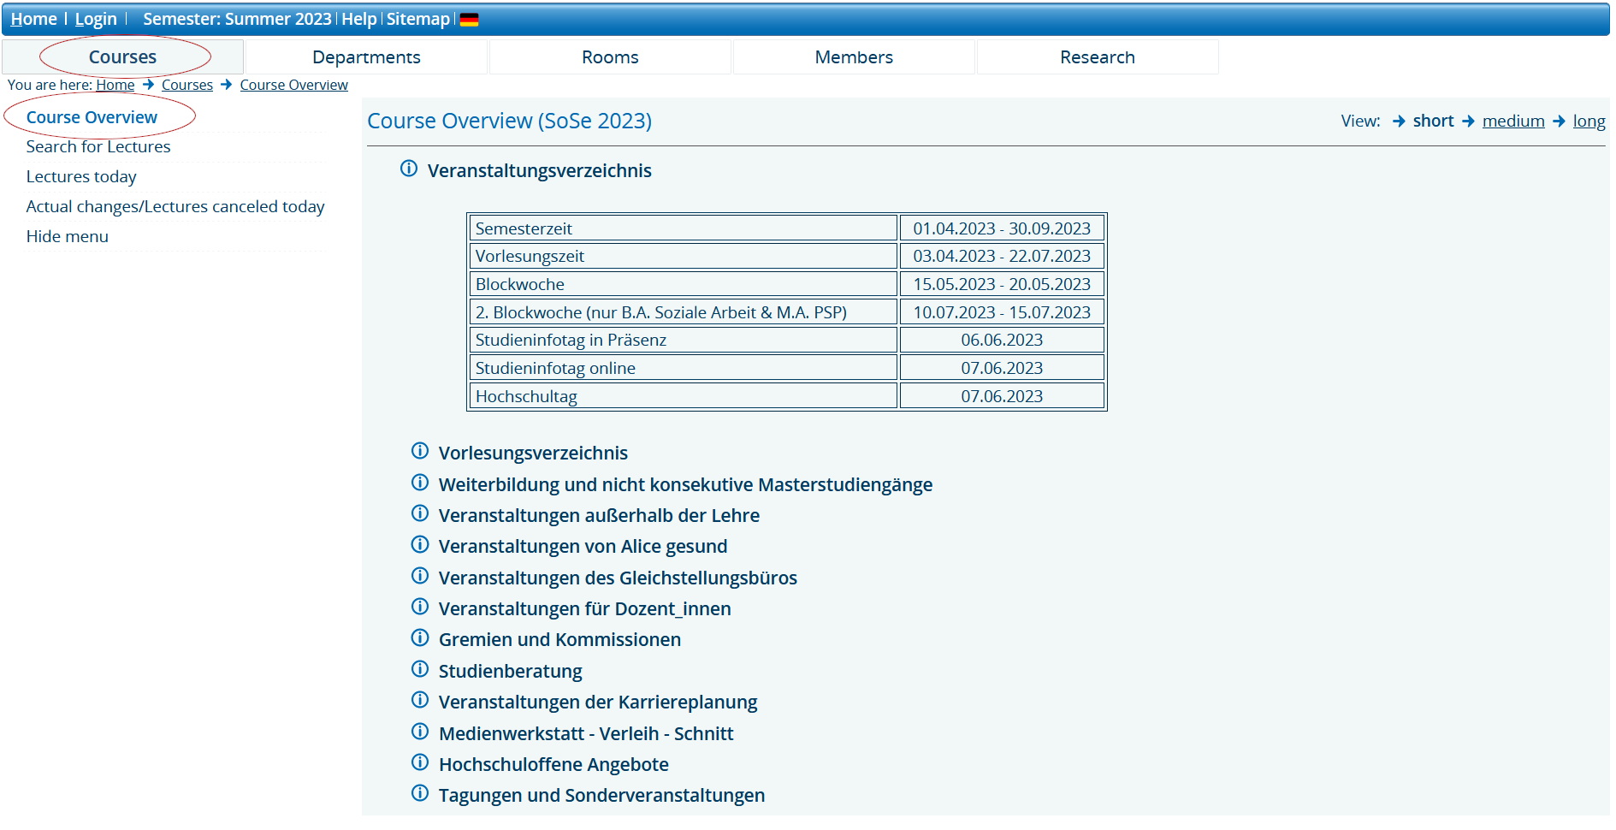Click the Studieninfotag in Präsenz cell
The width and height of the screenshot is (1616, 830).
[683, 340]
